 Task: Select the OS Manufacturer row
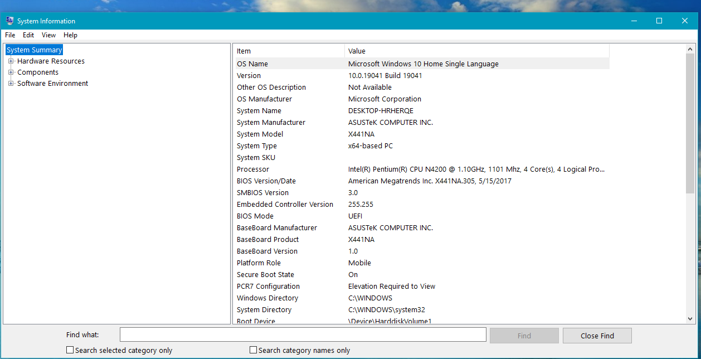pyautogui.click(x=422, y=99)
